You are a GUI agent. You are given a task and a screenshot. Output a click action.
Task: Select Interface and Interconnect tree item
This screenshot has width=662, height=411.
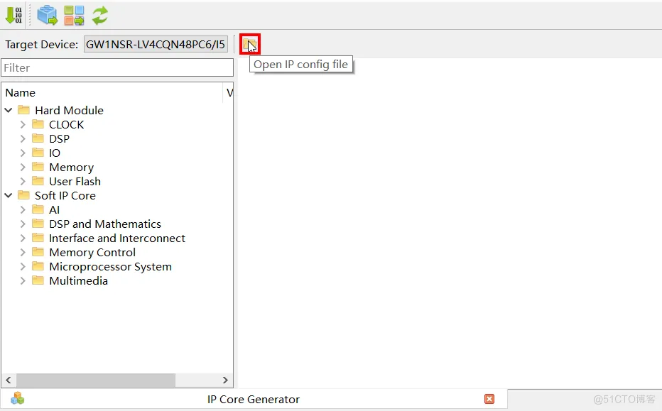tap(117, 238)
